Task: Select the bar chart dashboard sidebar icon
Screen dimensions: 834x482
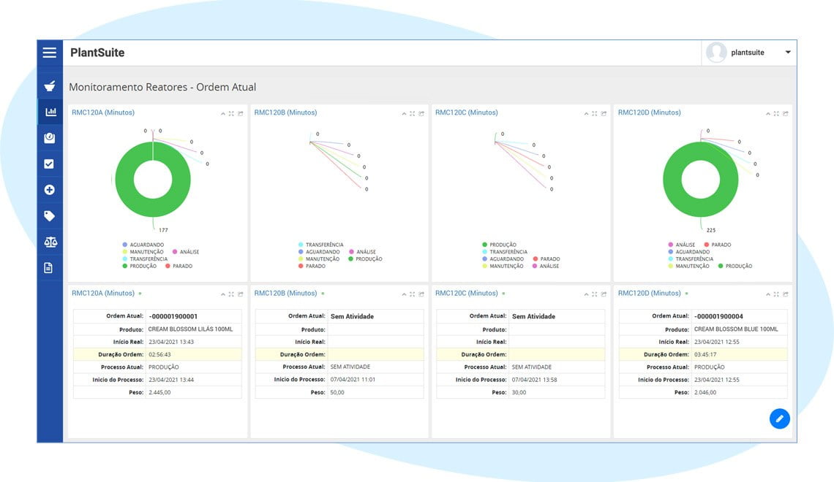Action: click(x=50, y=112)
